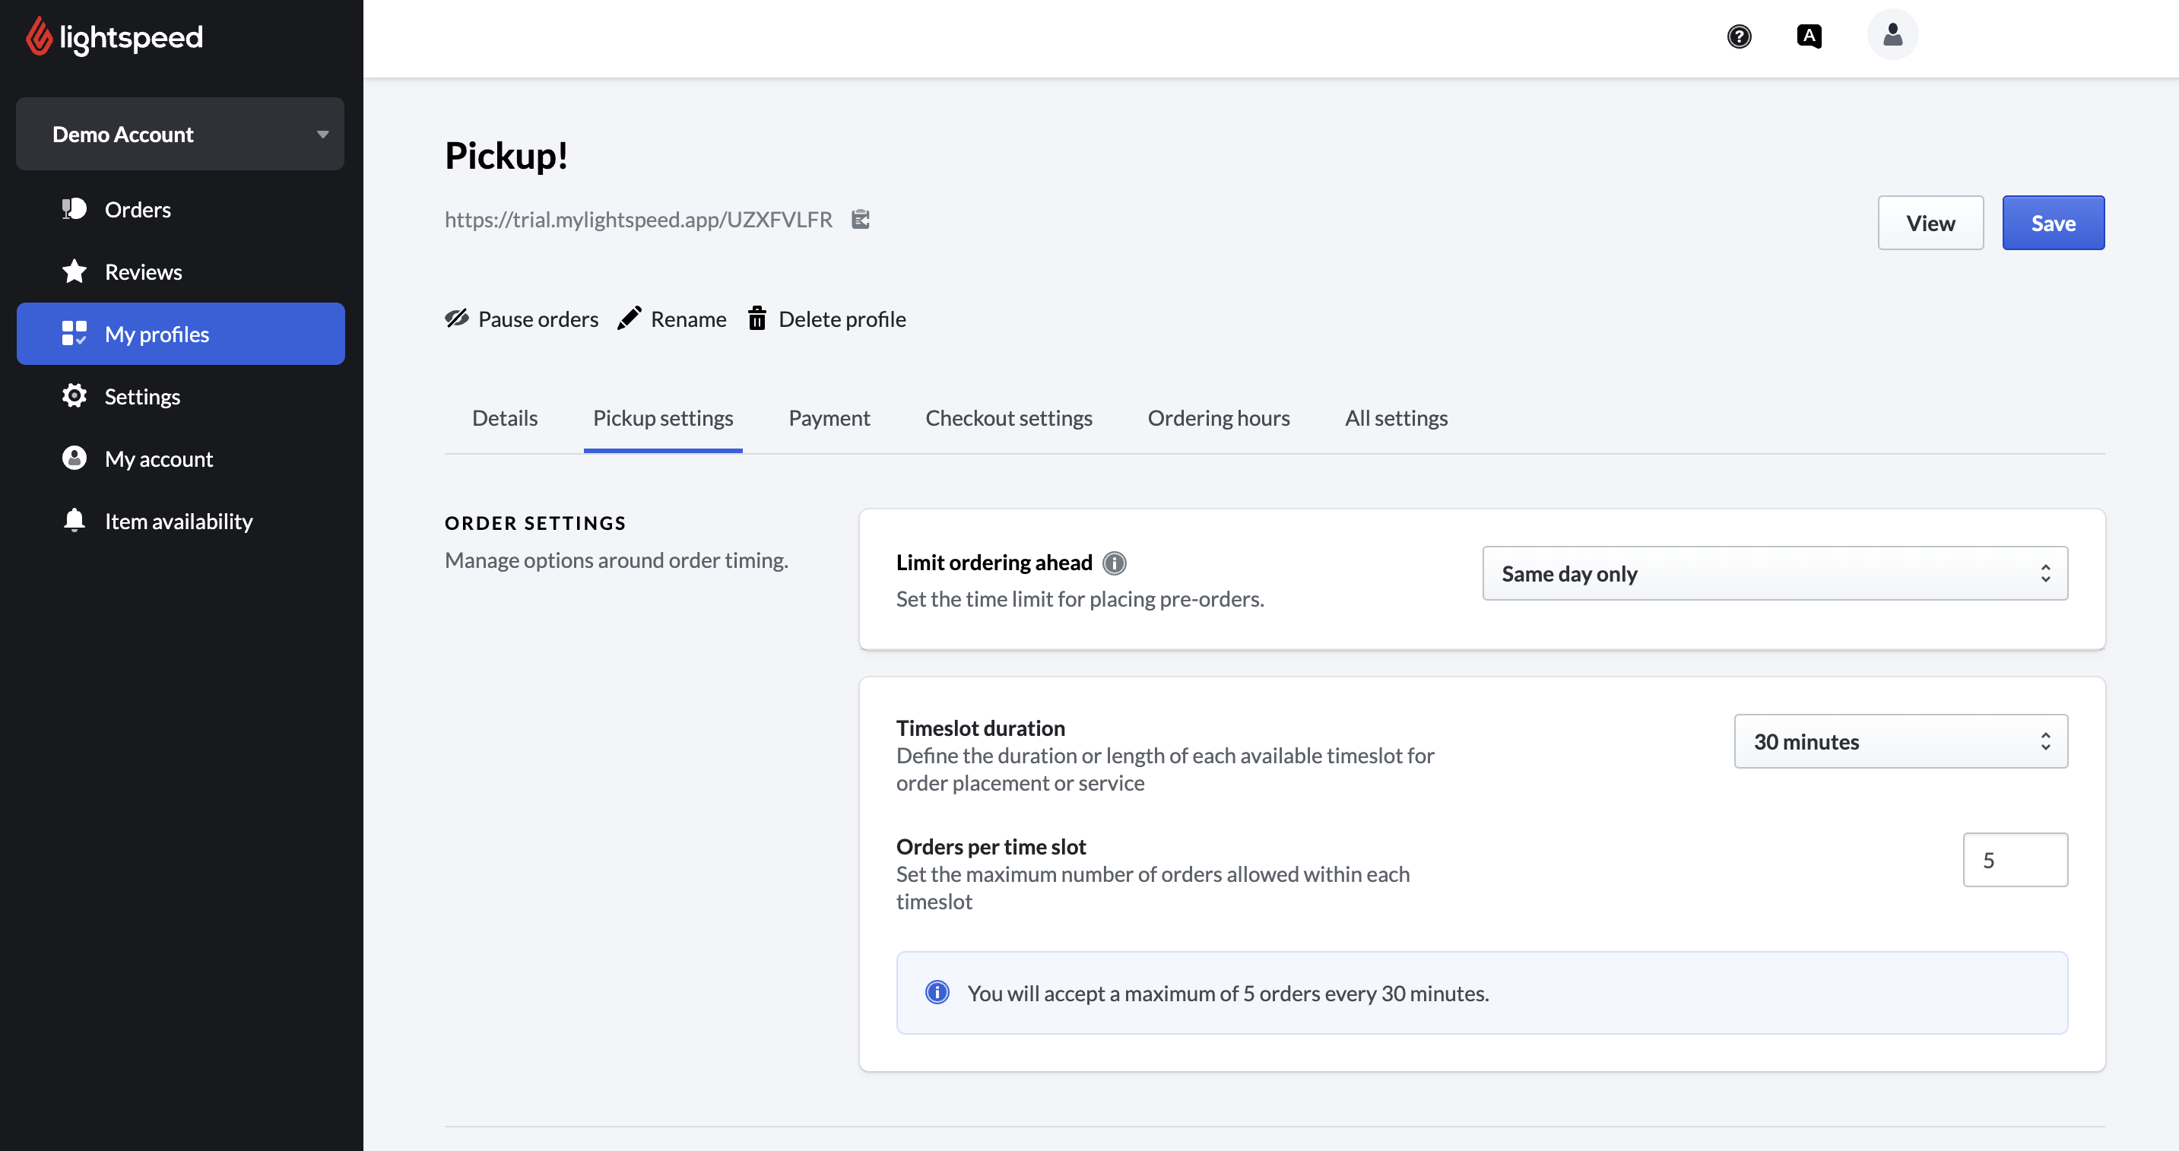Copy the profile URL via clipboard icon
Screen dimensions: 2179x1151
860,219
